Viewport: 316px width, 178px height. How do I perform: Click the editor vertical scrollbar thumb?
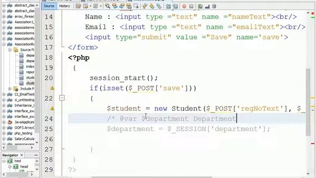coord(308,102)
